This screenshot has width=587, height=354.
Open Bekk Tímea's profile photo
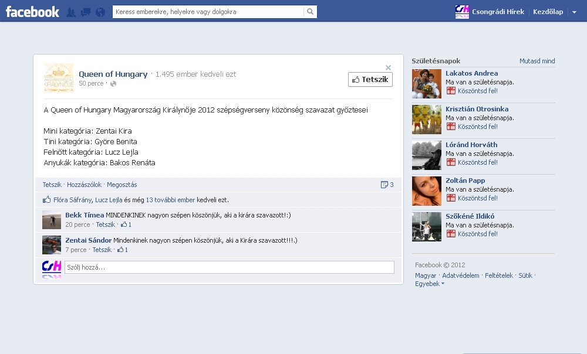pos(52,220)
